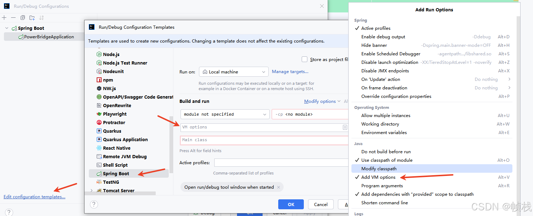Open Manage targets link
The height and width of the screenshot is (216, 533).
pos(290,72)
